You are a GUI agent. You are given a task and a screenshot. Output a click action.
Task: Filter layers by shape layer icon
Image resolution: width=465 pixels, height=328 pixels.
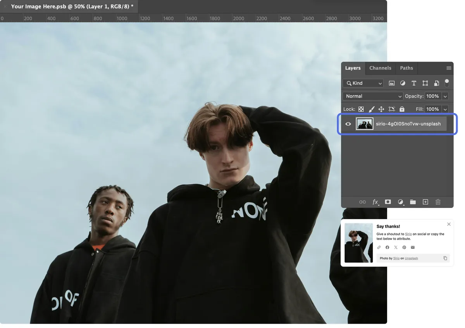[425, 83]
